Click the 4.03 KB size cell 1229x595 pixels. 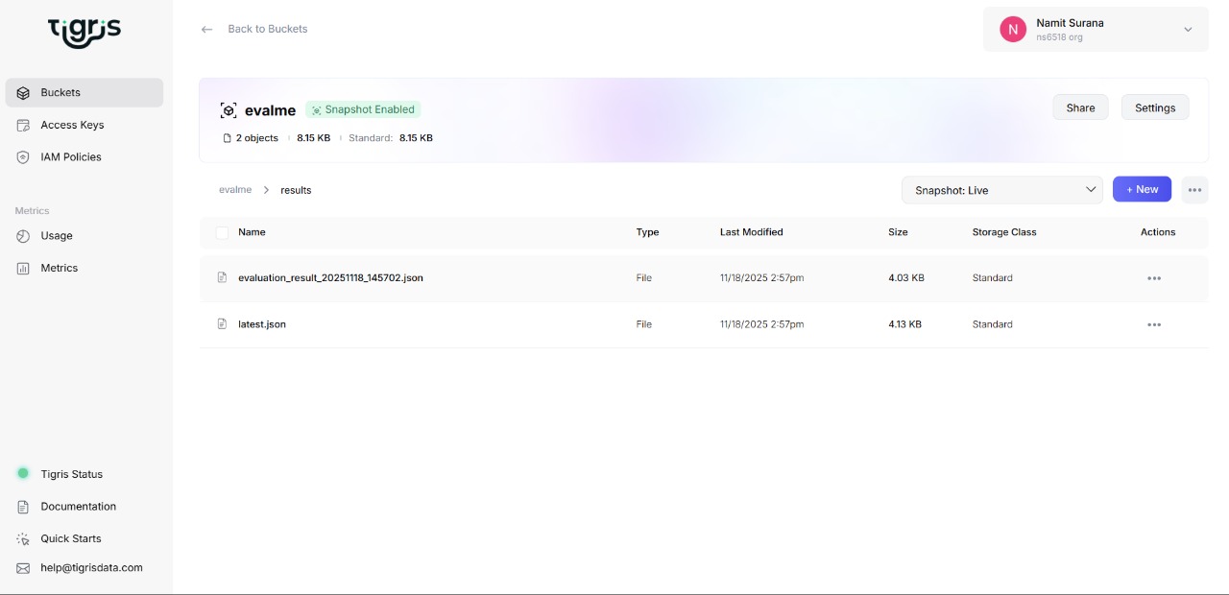pos(906,278)
